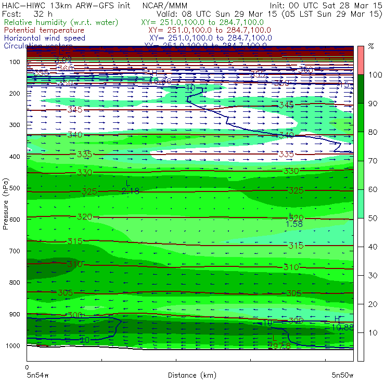385x385 pixels.
Task: Click the right '345' potential temperature contour label
Action: pyautogui.click(x=286, y=105)
